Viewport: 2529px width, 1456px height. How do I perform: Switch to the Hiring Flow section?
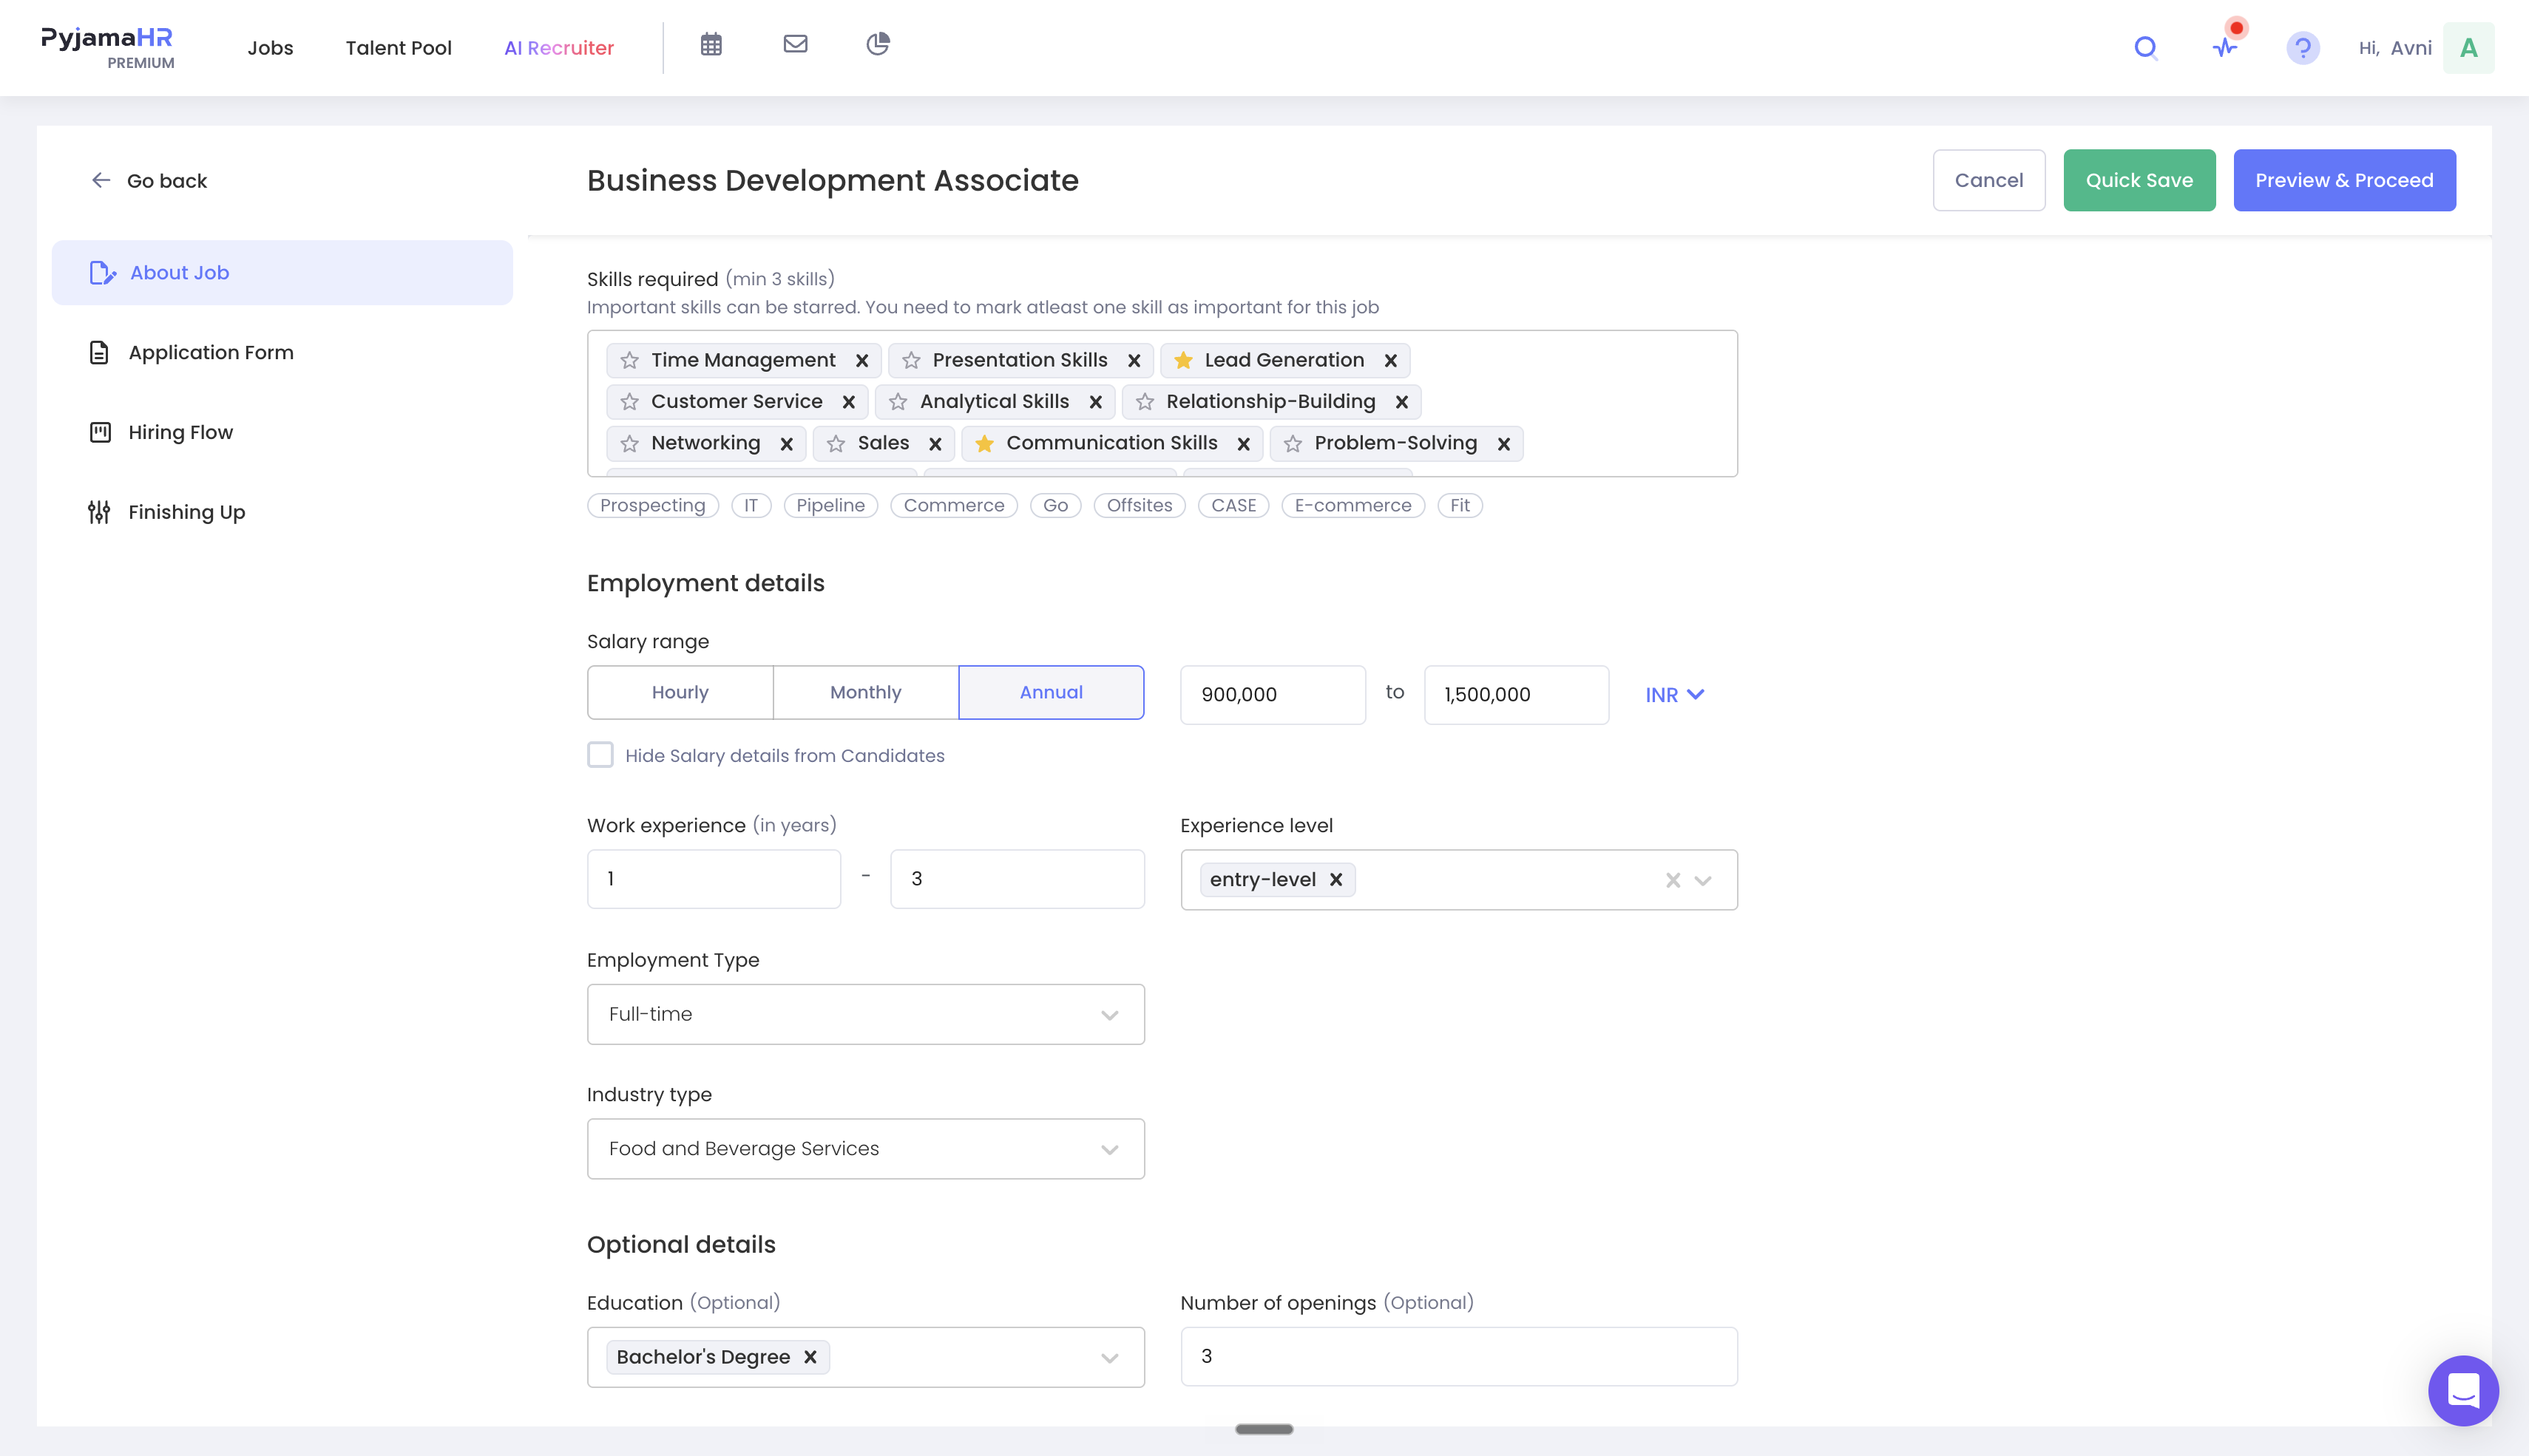tap(180, 432)
